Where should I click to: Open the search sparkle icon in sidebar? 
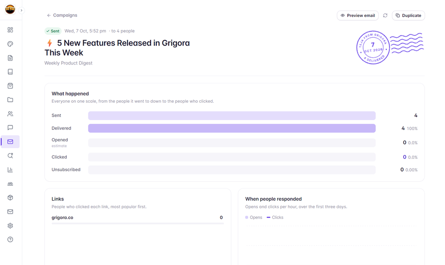pos(10,156)
